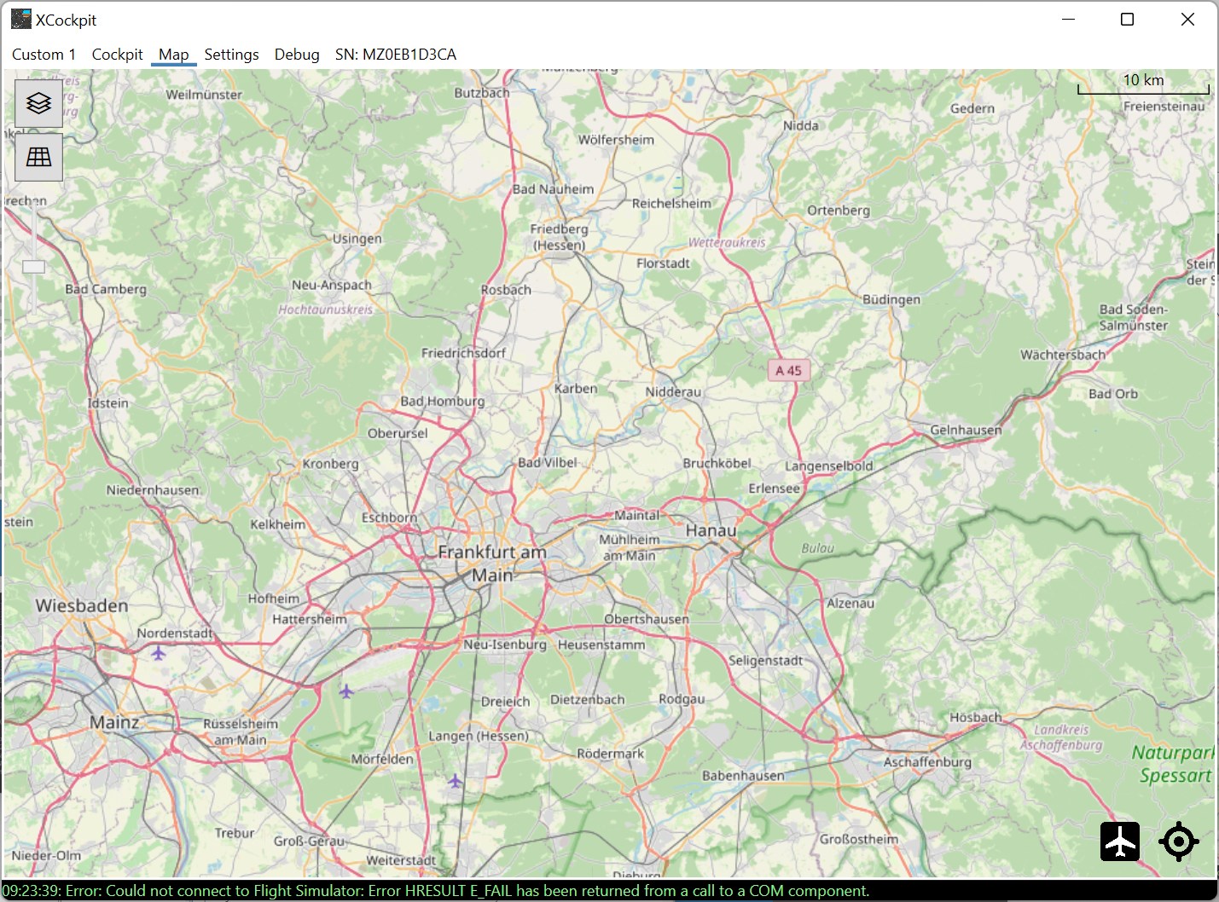
Task: Click the airfield marker near Langen
Action: tap(456, 780)
